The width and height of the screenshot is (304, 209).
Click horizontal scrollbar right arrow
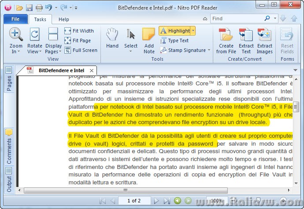click(x=289, y=190)
